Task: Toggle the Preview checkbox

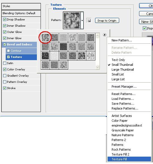Action: pos(144,28)
